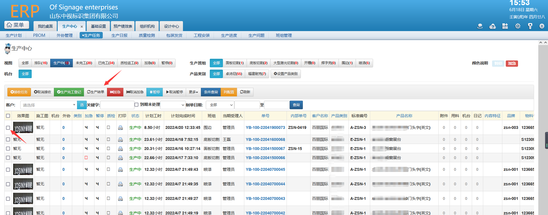The width and height of the screenshot is (548, 215).
Task: Check row checkbox for YB-100-22041500066
Action: 8,158
